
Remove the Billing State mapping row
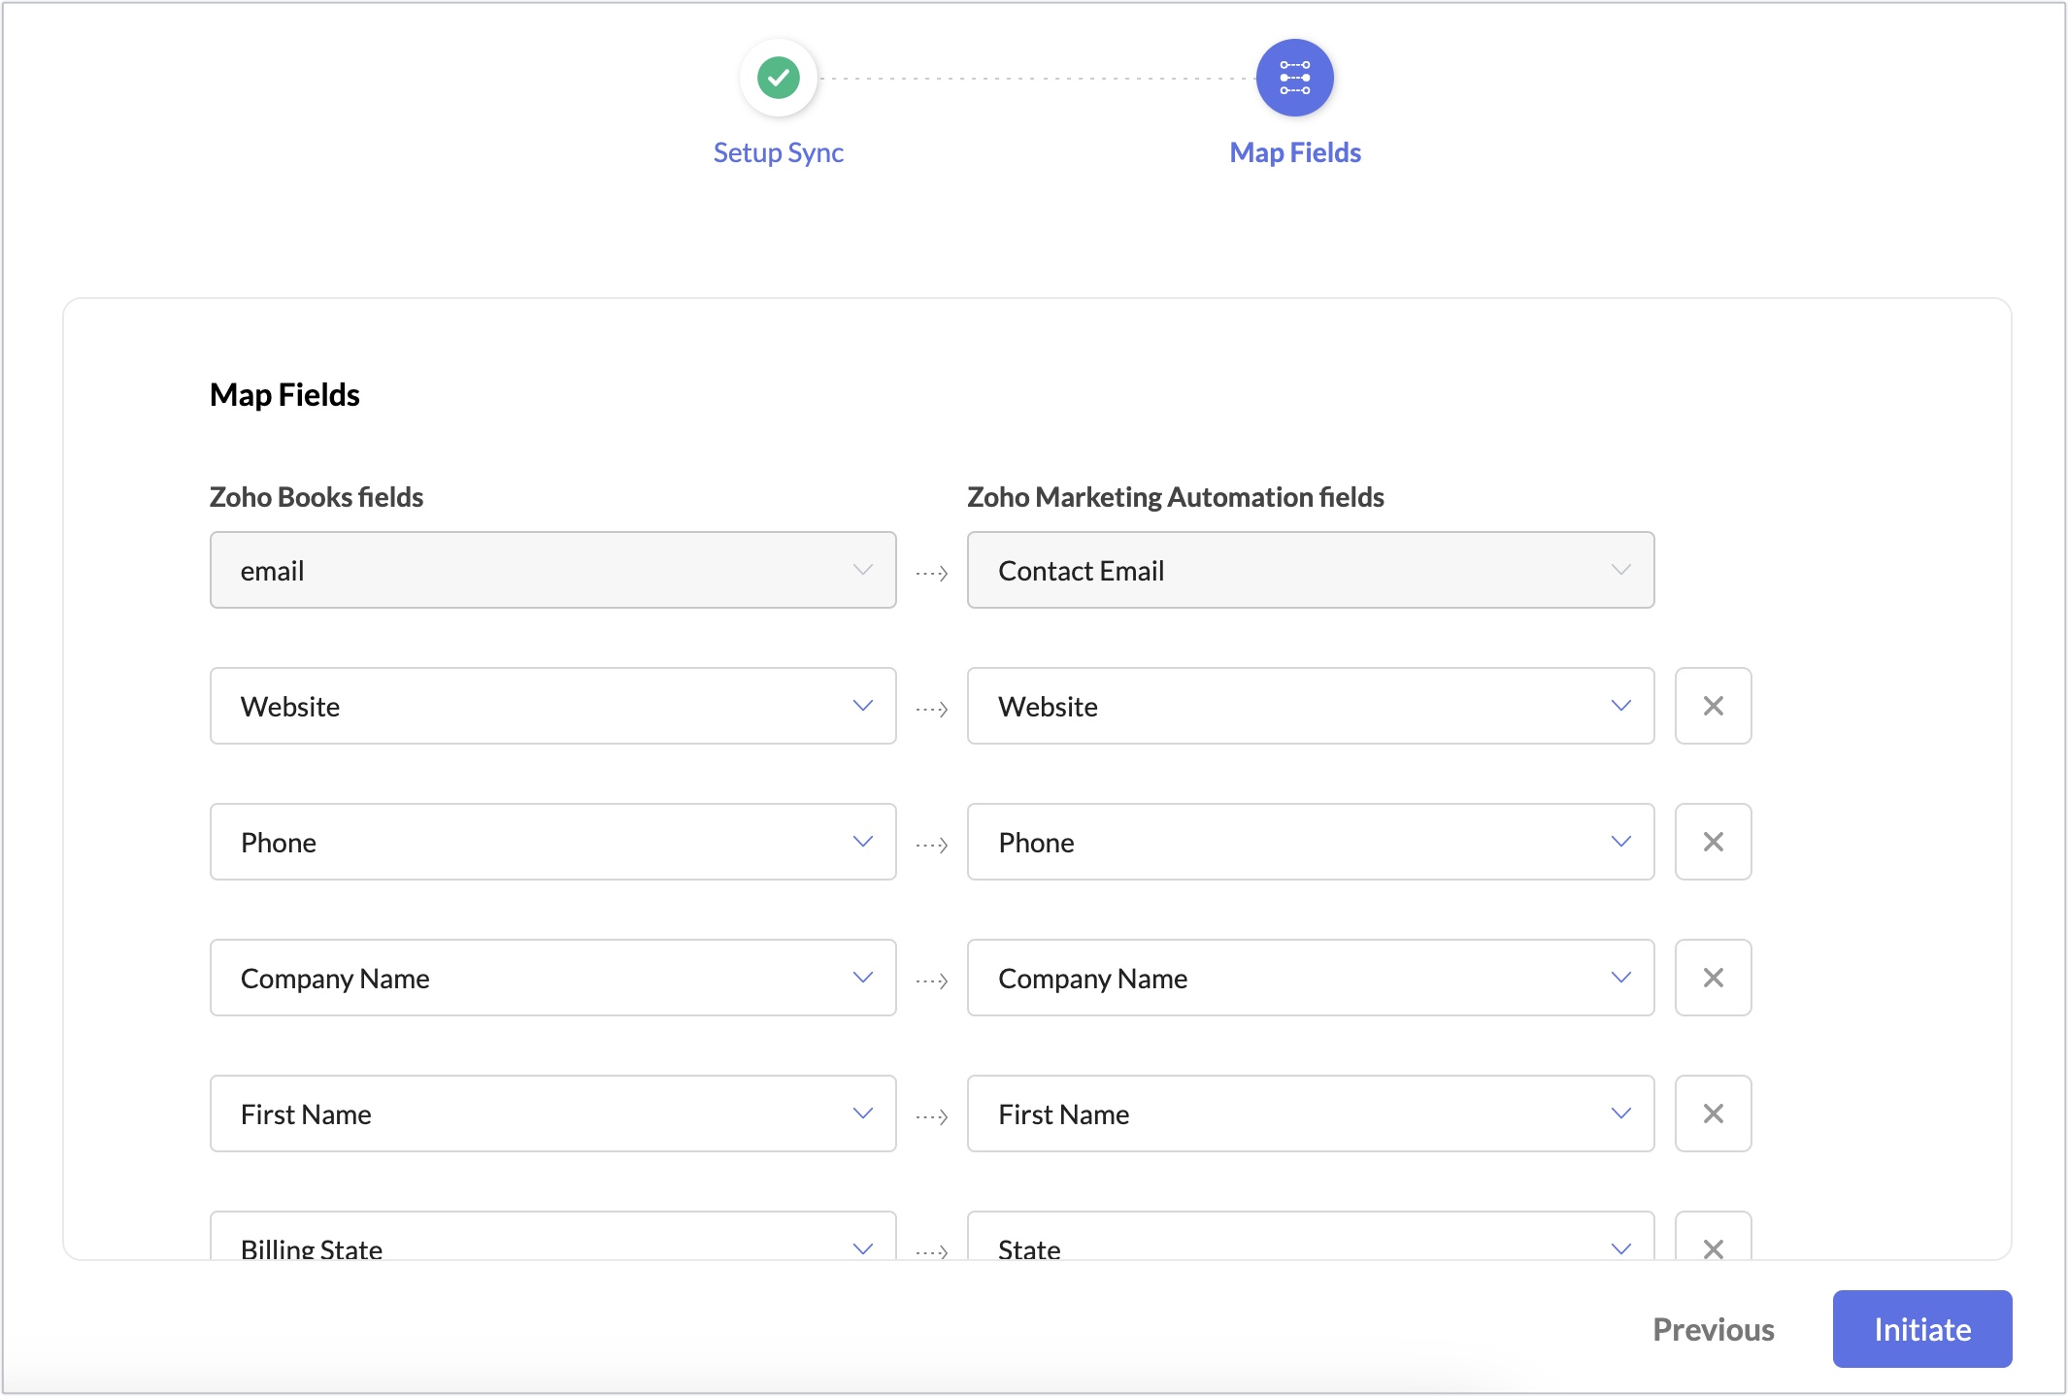(1713, 1237)
